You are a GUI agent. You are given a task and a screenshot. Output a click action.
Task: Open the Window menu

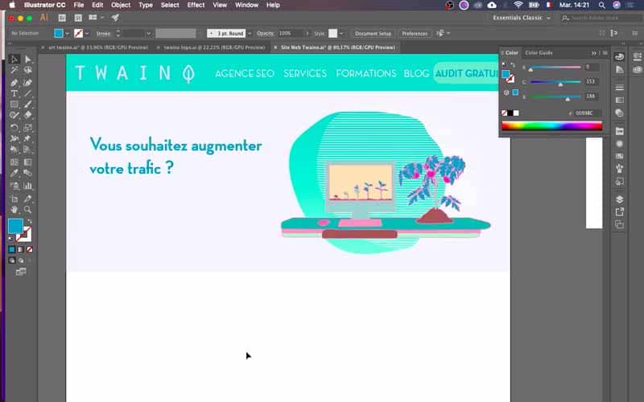(246, 5)
